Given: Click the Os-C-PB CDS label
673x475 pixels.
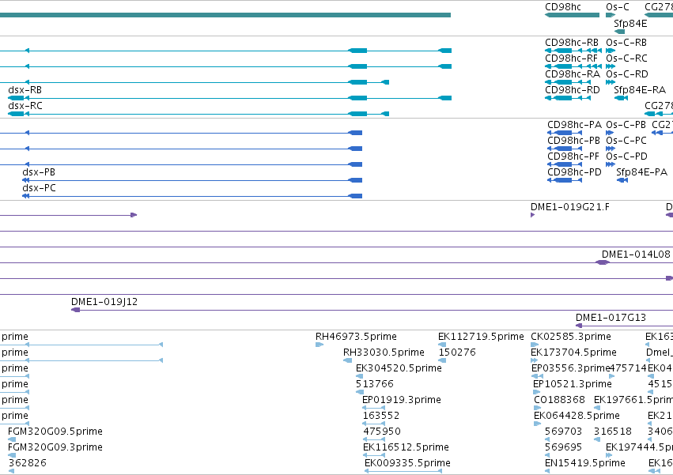Looking at the screenshot, I should tap(626, 125).
